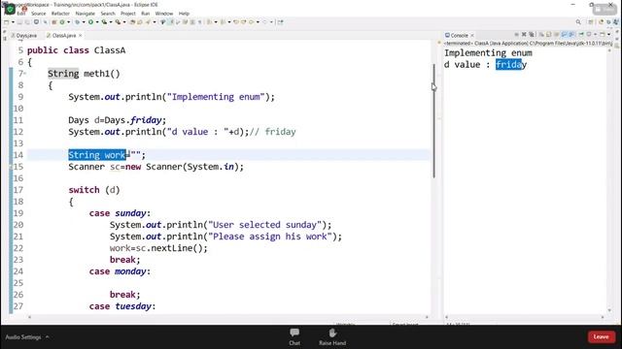Click 'Days d=Days.friday;' on line 11
This screenshot has width=622, height=349.
117,120
